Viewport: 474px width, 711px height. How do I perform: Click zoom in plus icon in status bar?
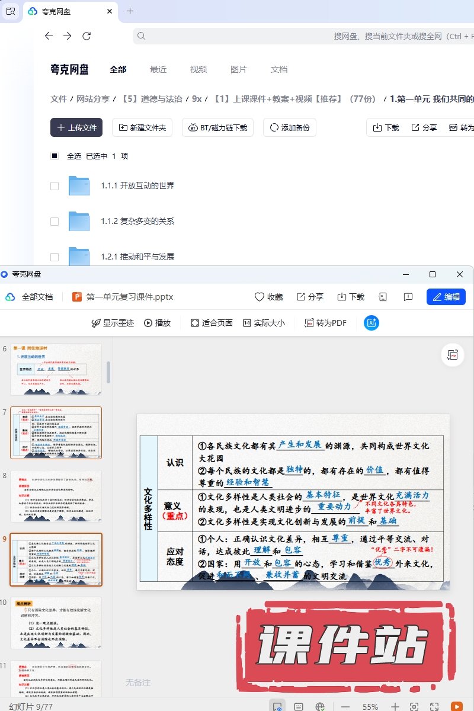pos(395,706)
